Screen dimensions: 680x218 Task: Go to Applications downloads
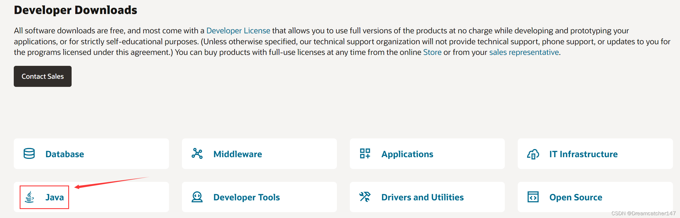[x=407, y=154]
